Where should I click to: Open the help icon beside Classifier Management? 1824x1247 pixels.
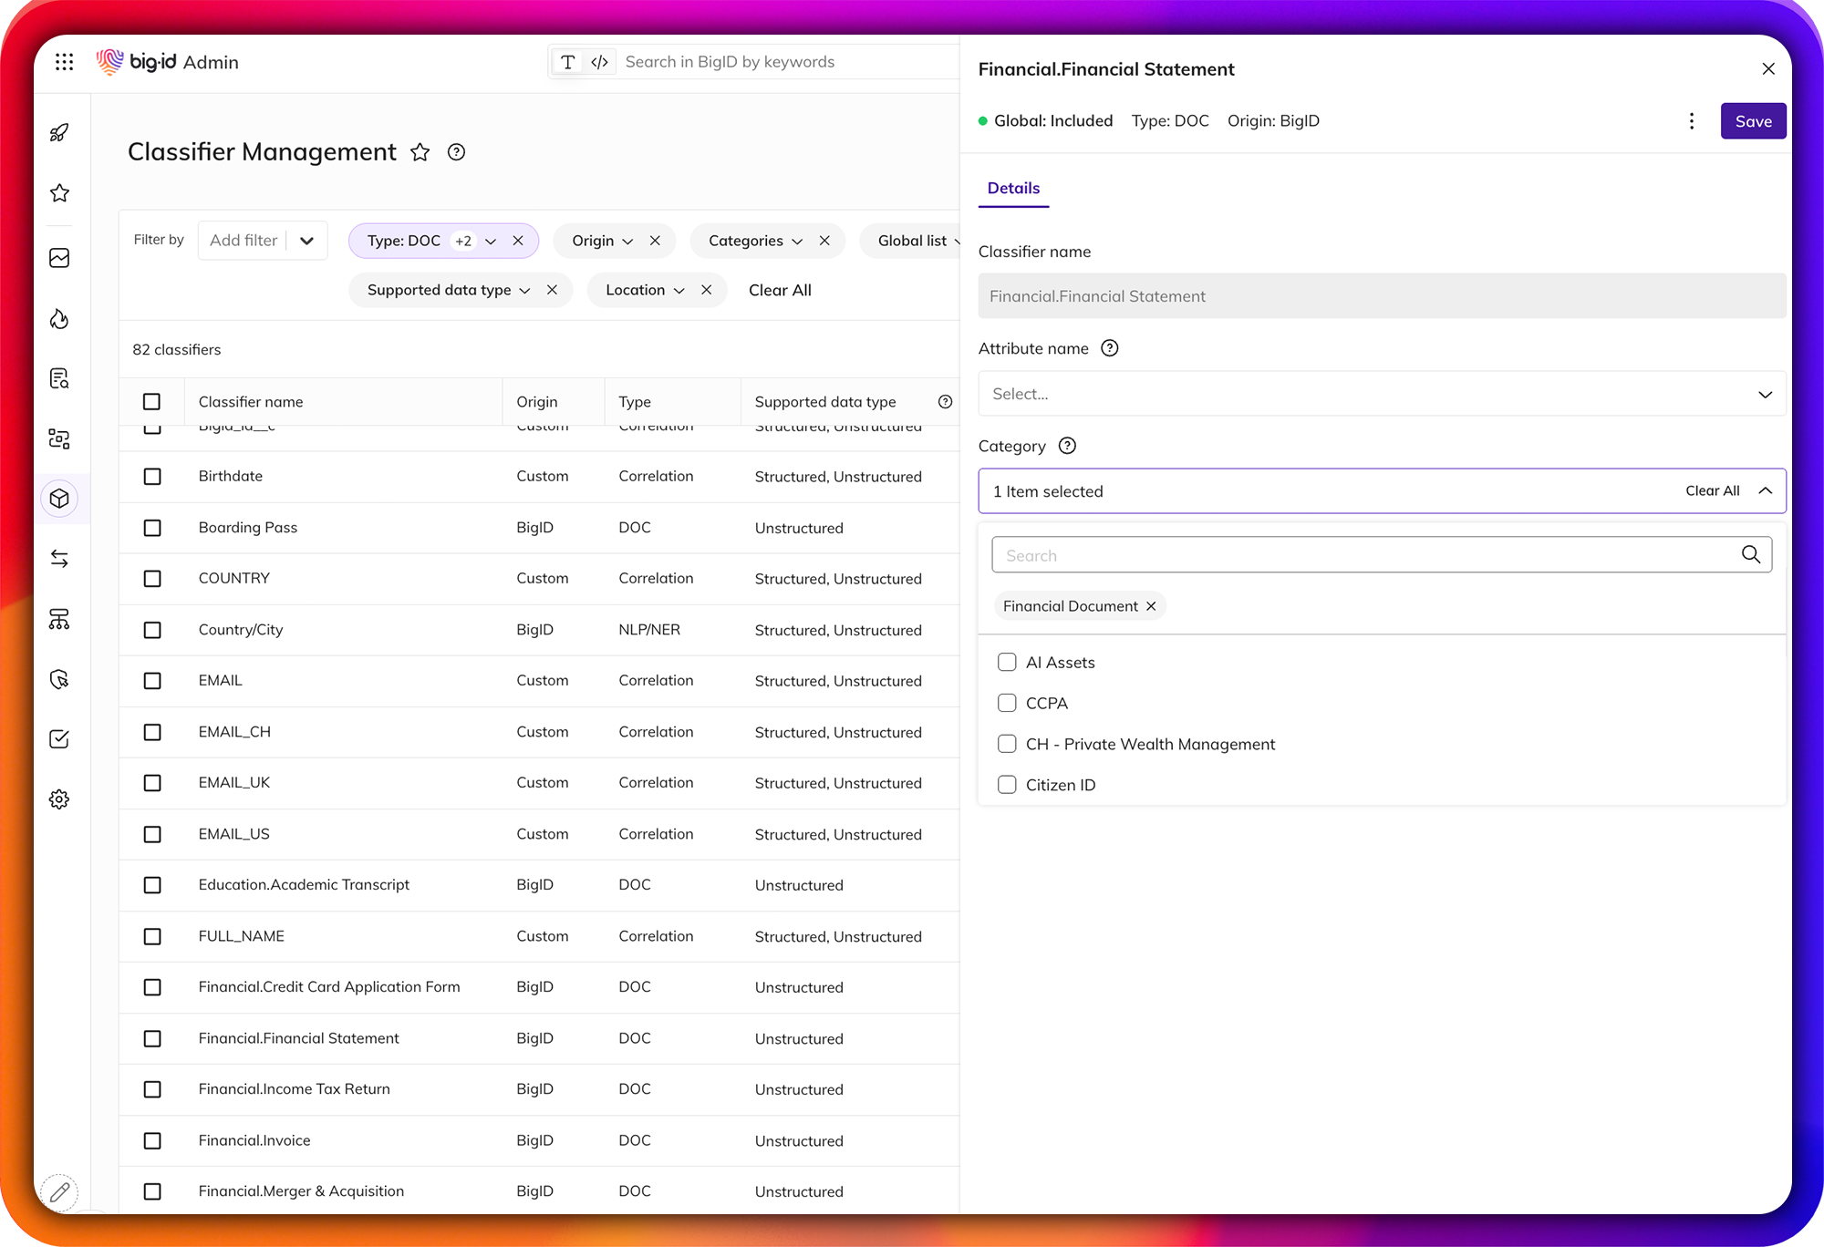point(456,152)
